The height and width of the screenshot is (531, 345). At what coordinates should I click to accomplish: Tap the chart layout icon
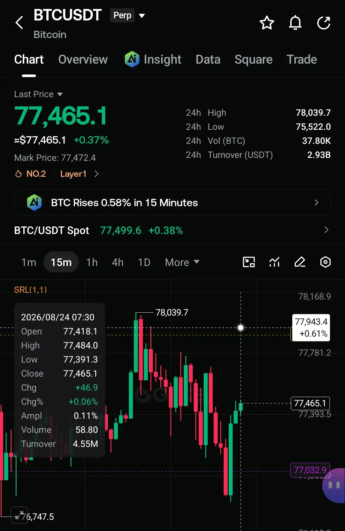point(249,262)
